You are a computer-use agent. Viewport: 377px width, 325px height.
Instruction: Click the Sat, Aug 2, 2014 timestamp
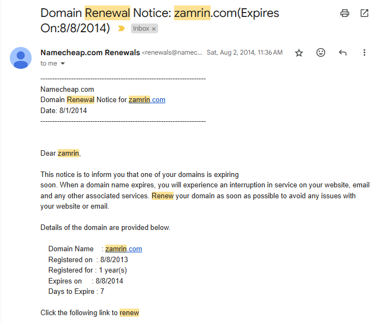(x=244, y=52)
